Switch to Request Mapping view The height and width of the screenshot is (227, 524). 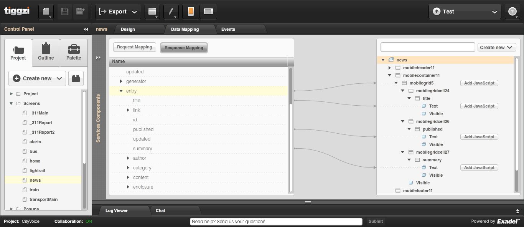click(135, 47)
